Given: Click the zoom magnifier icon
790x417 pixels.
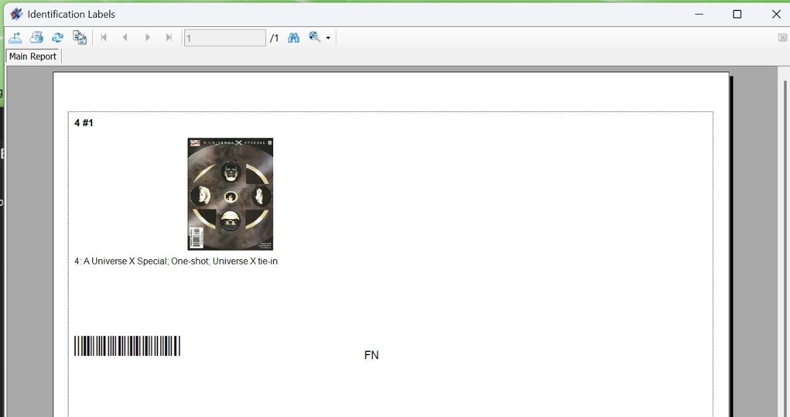Looking at the screenshot, I should coord(315,37).
